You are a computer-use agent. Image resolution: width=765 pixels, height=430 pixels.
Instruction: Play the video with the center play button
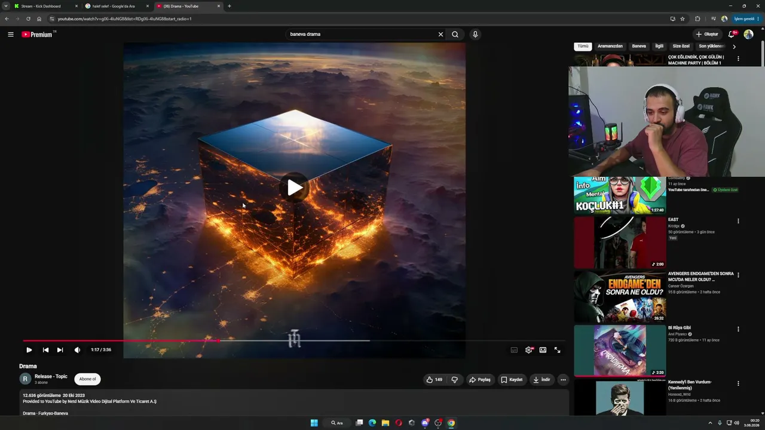[x=295, y=188]
